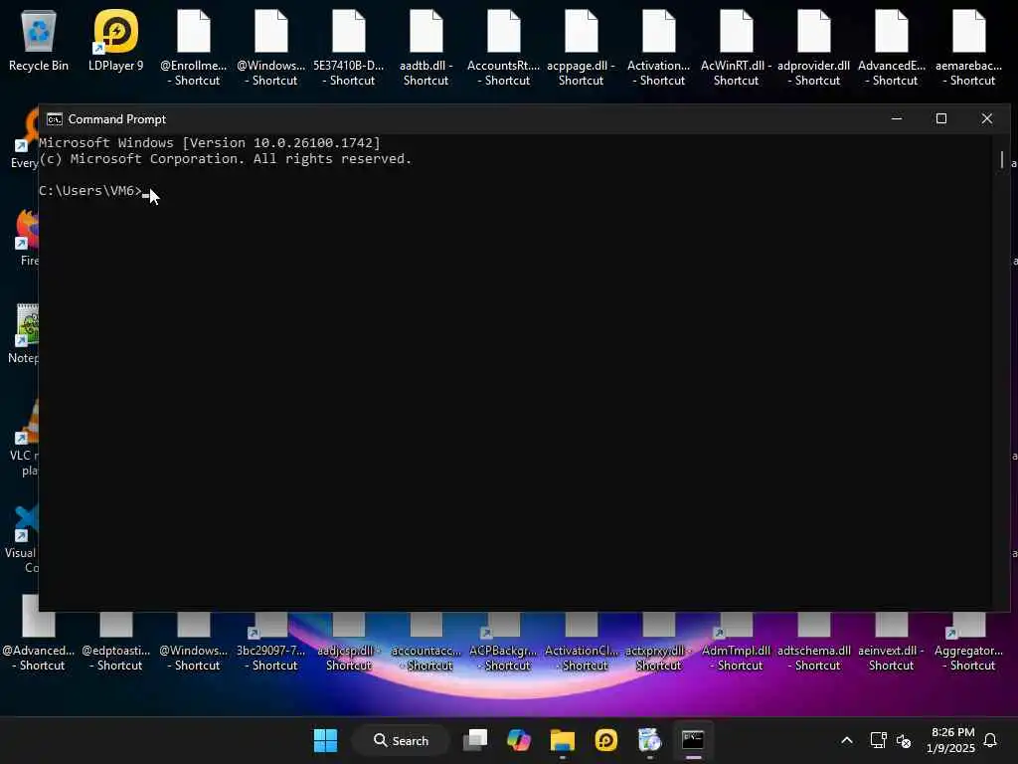Click the C:\Users\VM6> prompt line
The image size is (1018, 764).
pos(90,191)
